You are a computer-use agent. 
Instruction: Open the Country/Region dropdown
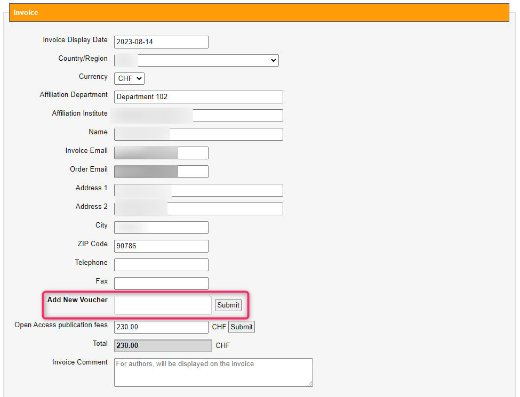point(196,60)
